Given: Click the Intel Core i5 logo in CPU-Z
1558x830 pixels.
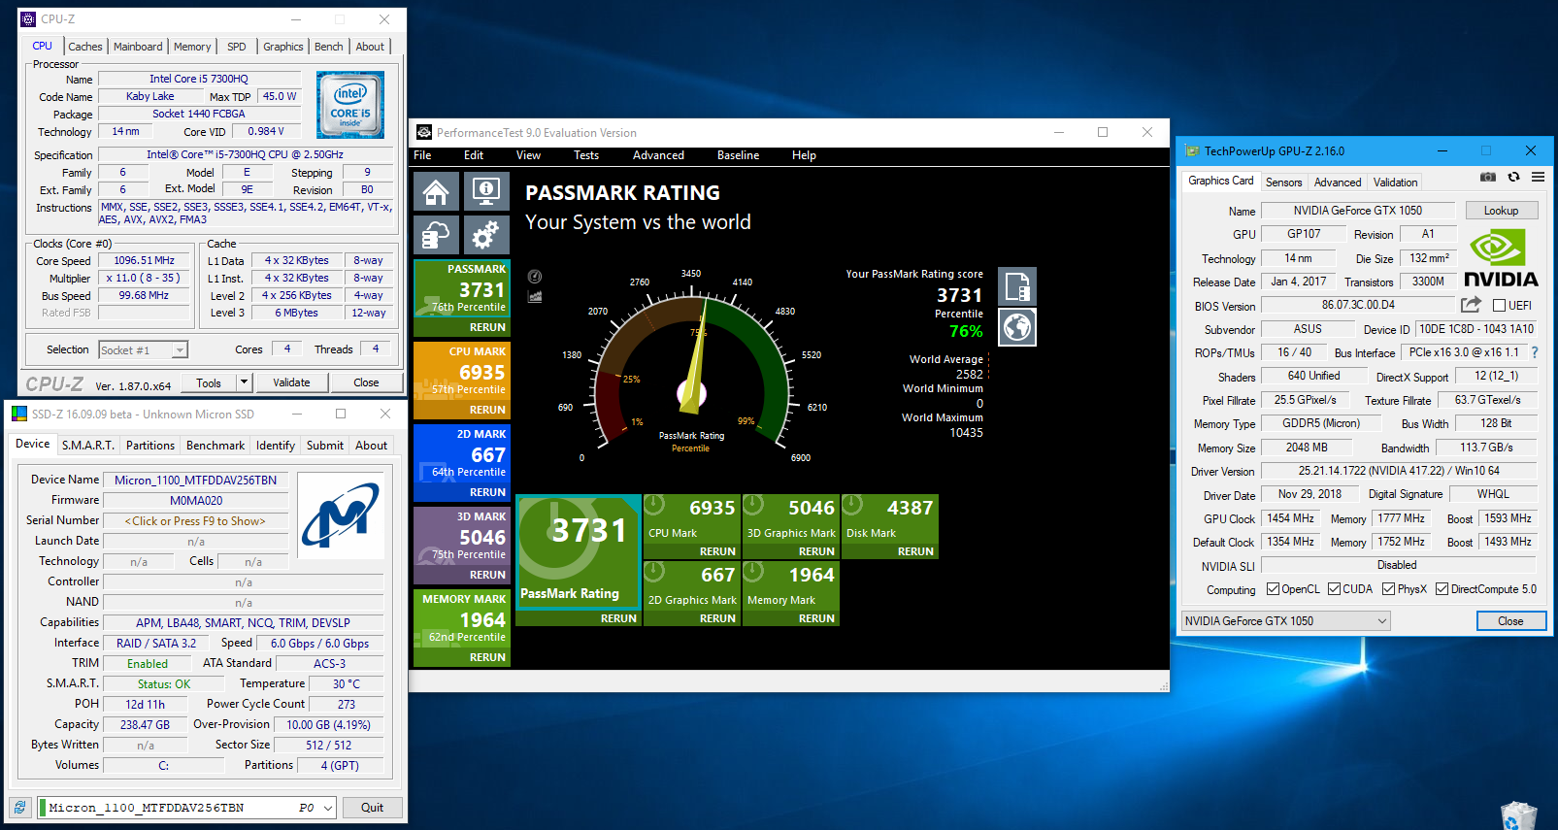Looking at the screenshot, I should pyautogui.click(x=350, y=105).
